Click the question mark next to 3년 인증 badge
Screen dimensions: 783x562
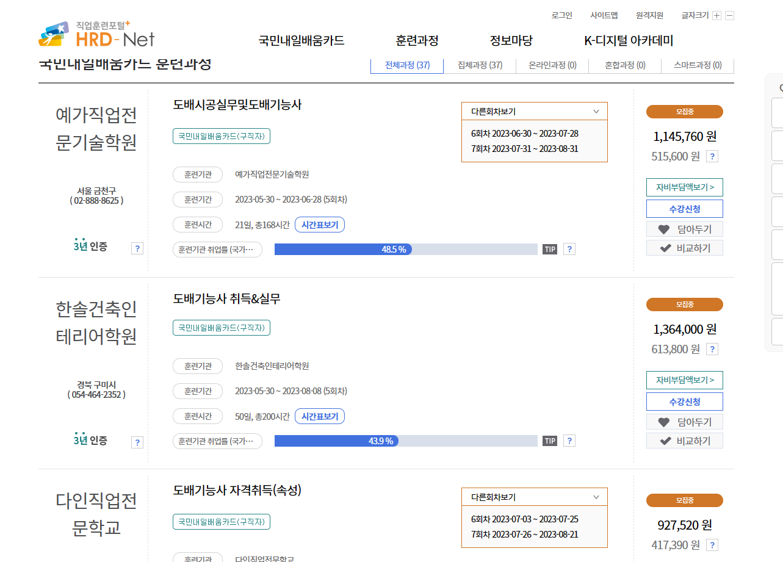[137, 248]
